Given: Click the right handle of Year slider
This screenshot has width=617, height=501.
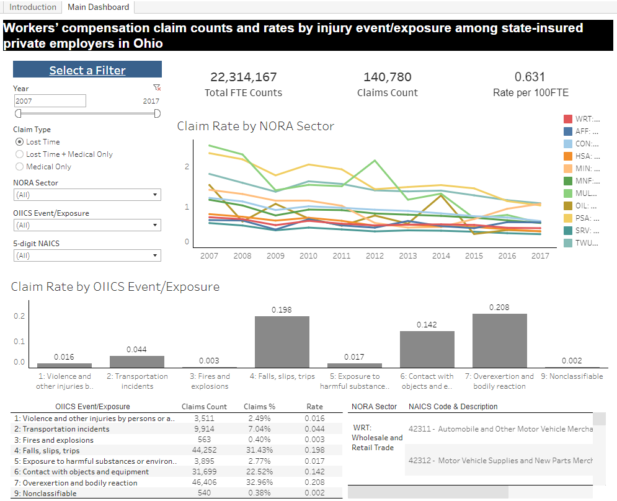Looking at the screenshot, I should click(157, 113).
